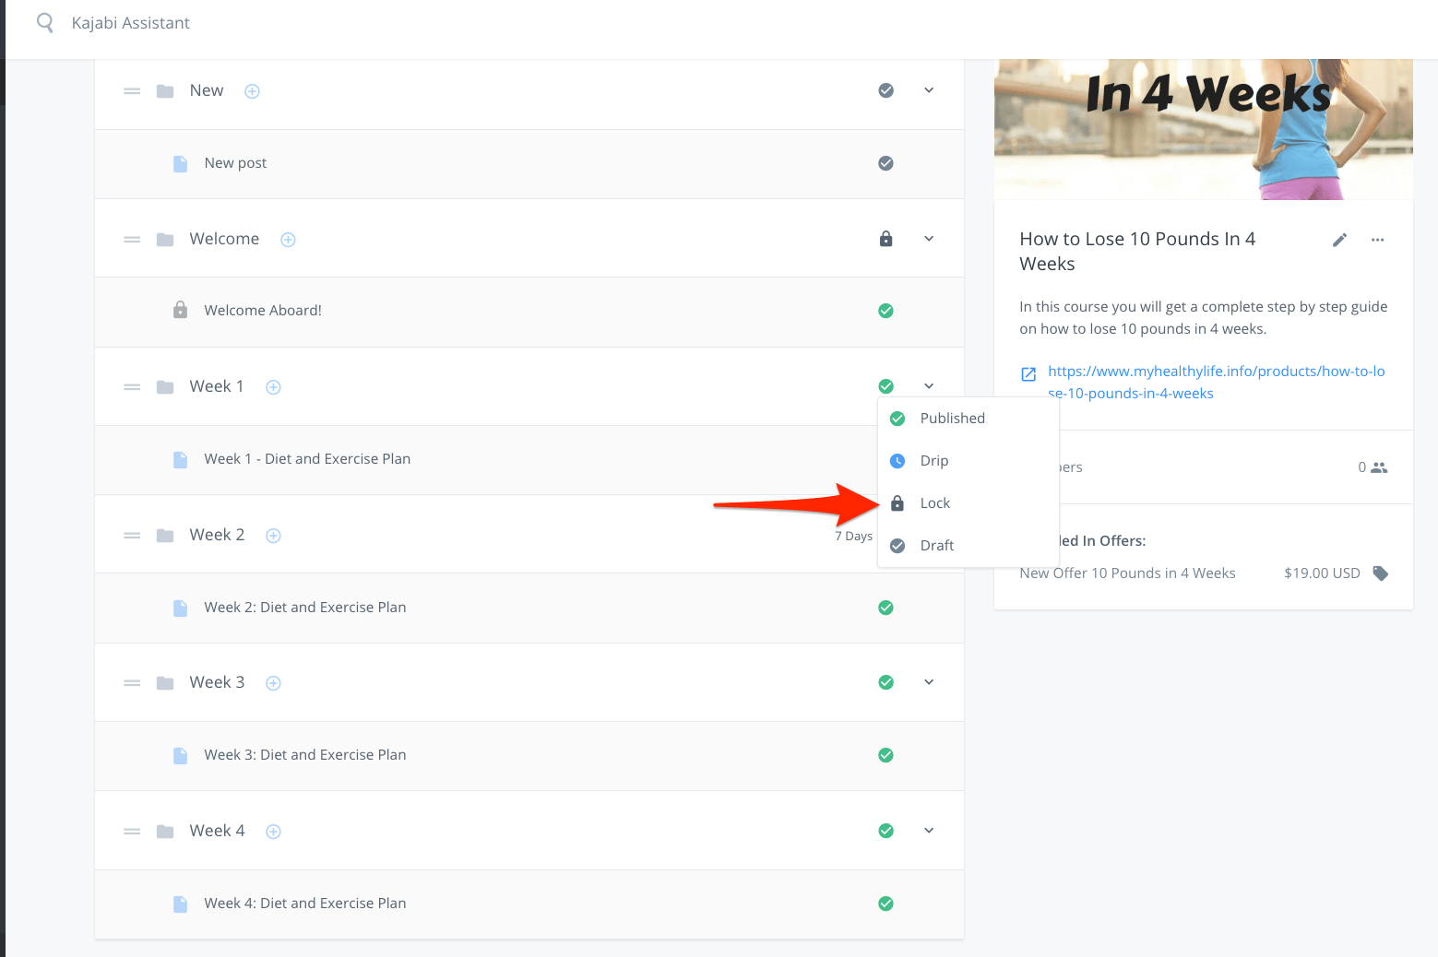The width and height of the screenshot is (1438, 957).
Task: Open the Week 3 status chevron
Action: (x=929, y=682)
